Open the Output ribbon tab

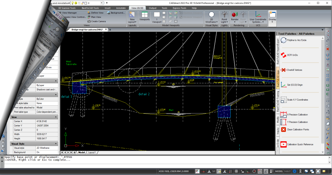coord(153,8)
